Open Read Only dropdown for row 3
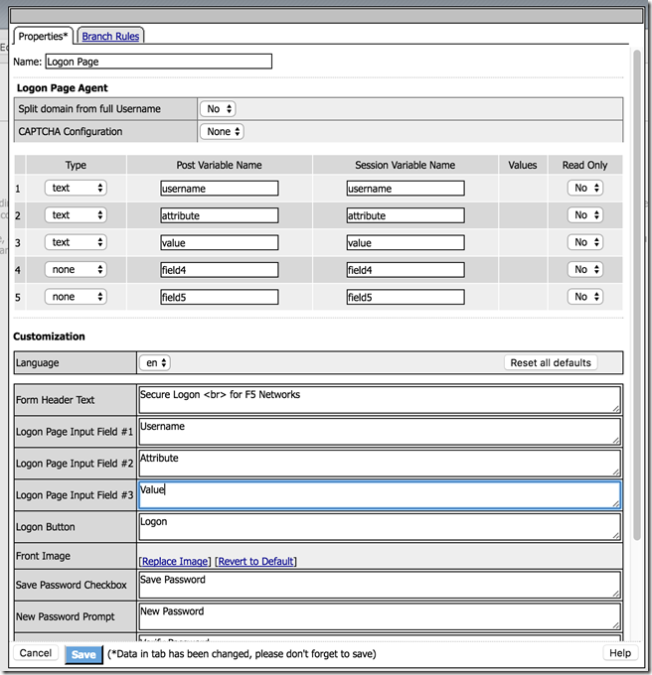Screen dimensions: 652x675 (x=583, y=242)
